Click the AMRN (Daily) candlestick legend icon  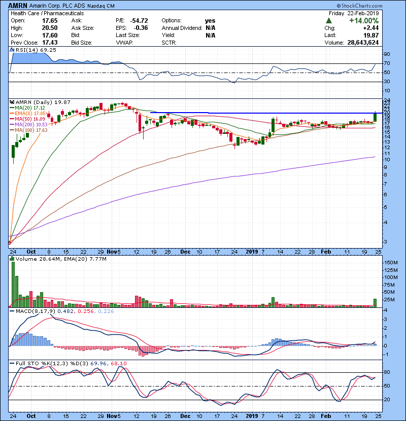(x=12, y=102)
